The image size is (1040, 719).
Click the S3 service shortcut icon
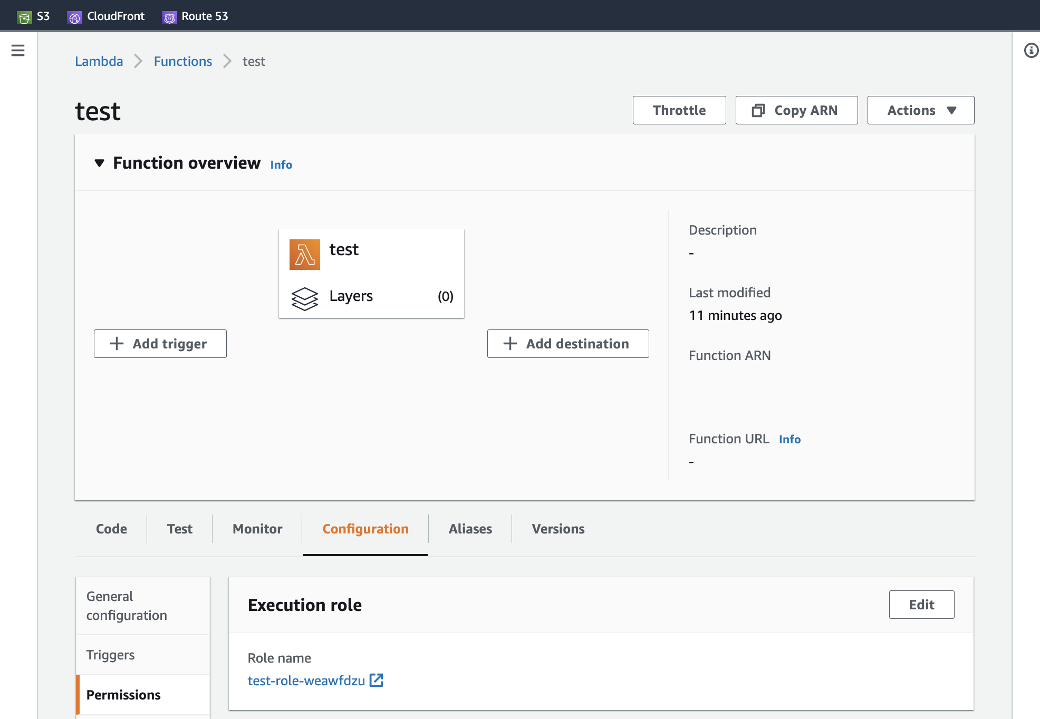pos(24,17)
